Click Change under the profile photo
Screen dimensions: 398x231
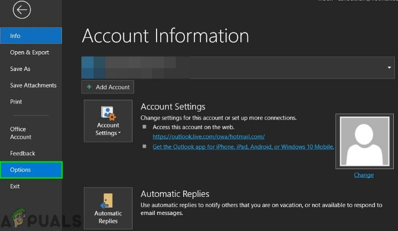coord(363,175)
